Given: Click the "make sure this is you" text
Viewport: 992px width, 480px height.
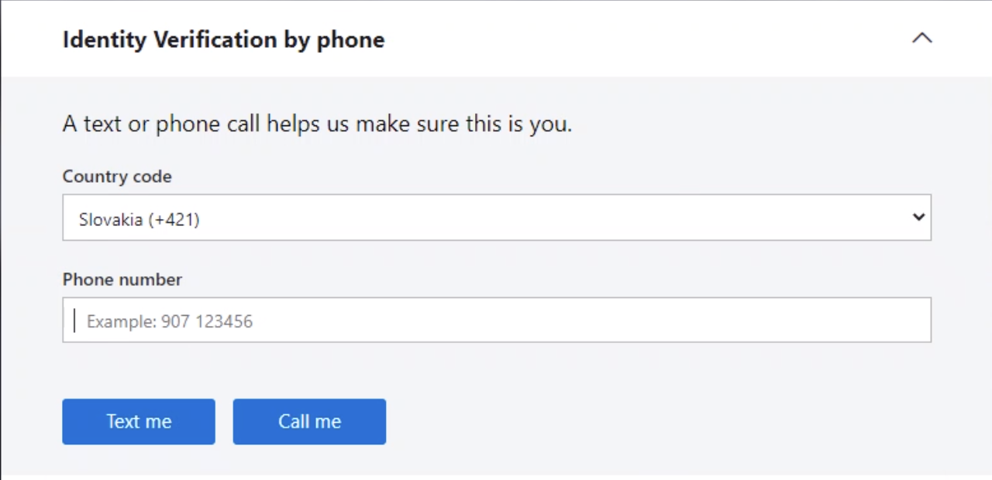Looking at the screenshot, I should [x=463, y=124].
